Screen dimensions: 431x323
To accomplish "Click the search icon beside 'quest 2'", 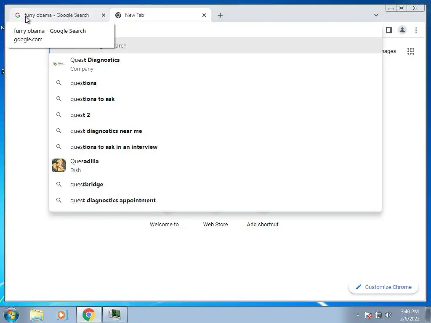I will (59, 115).
